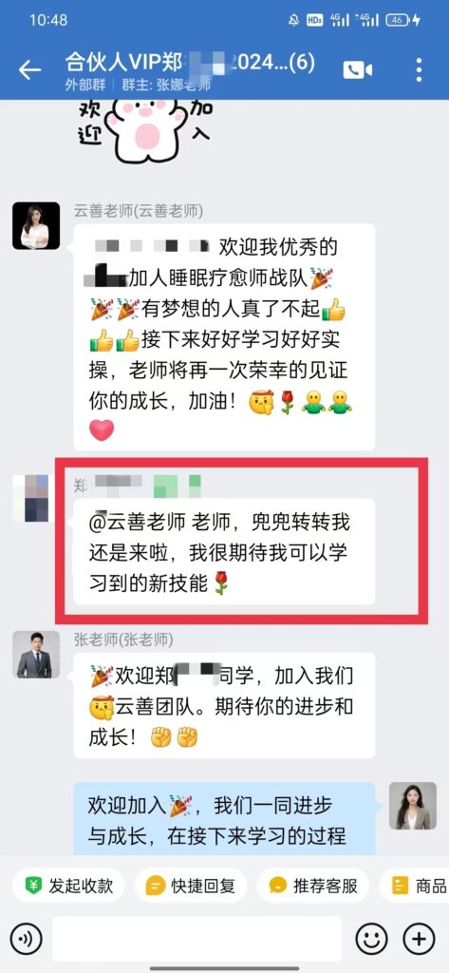Select 云善老师's welcome message bubble
The height and width of the screenshot is (973, 449).
click(224, 337)
